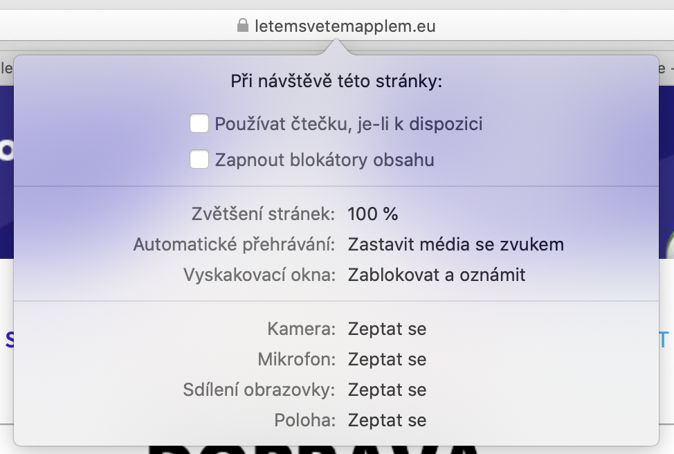Tick the 'Používat čtečku' checkbox box
Viewport: 674px width, 454px height.
coord(199,124)
